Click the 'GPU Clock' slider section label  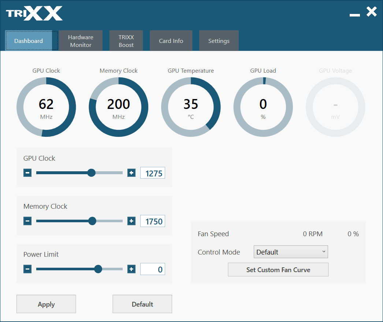click(39, 158)
